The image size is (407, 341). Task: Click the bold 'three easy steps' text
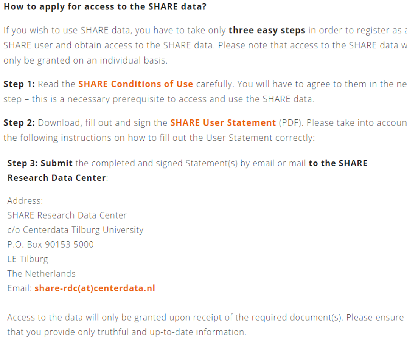(x=267, y=30)
